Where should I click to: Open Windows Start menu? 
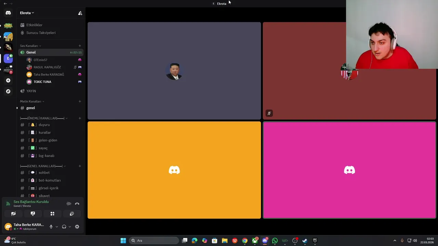point(123,241)
